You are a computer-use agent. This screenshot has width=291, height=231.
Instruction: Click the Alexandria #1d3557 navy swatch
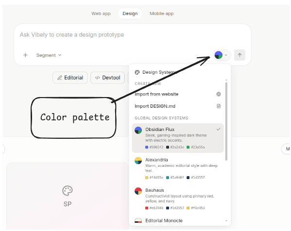coord(188,178)
